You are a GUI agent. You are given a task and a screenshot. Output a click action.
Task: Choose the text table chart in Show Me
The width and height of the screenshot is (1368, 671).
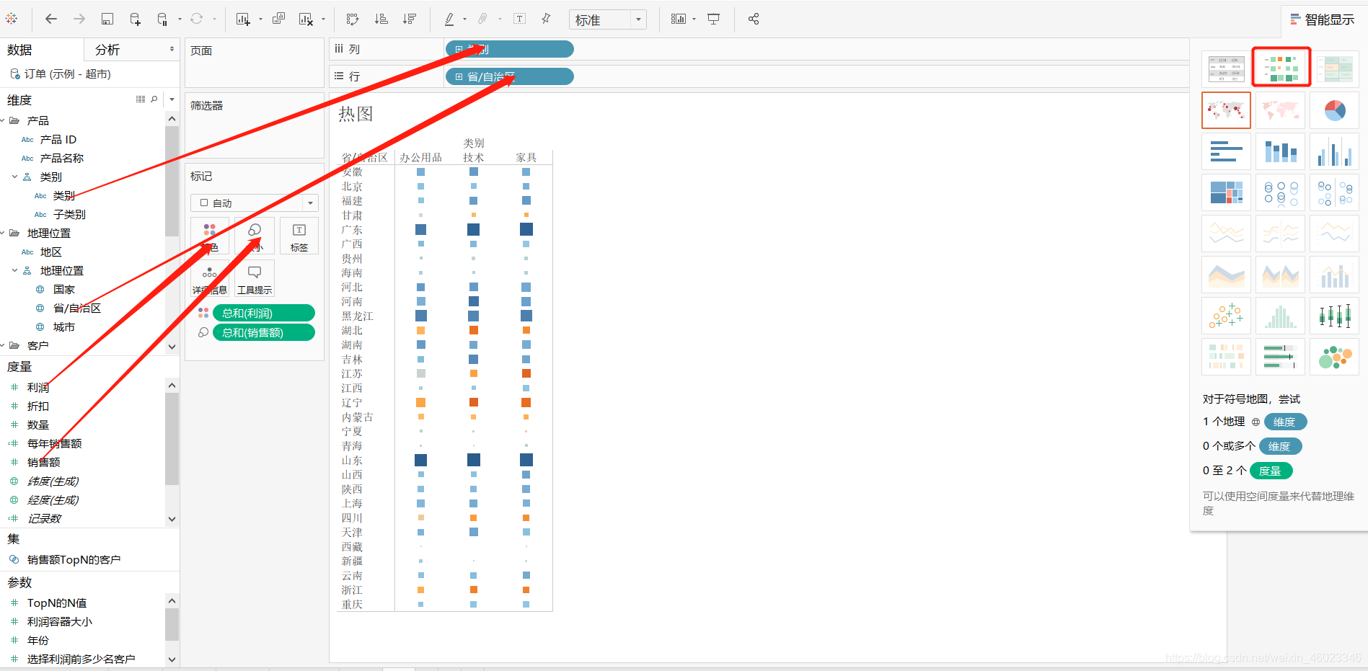coord(1227,68)
